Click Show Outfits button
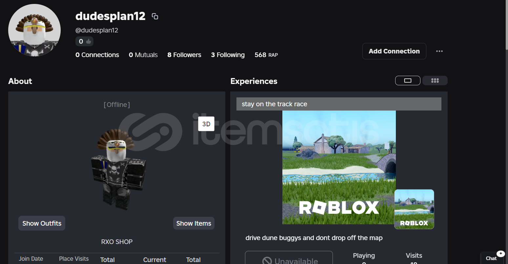This screenshot has width=508, height=264. 42,223
